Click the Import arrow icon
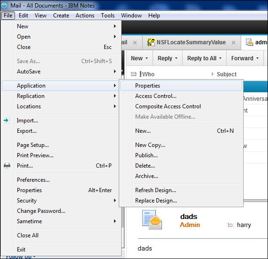This screenshot has height=259, width=268. tap(7, 121)
